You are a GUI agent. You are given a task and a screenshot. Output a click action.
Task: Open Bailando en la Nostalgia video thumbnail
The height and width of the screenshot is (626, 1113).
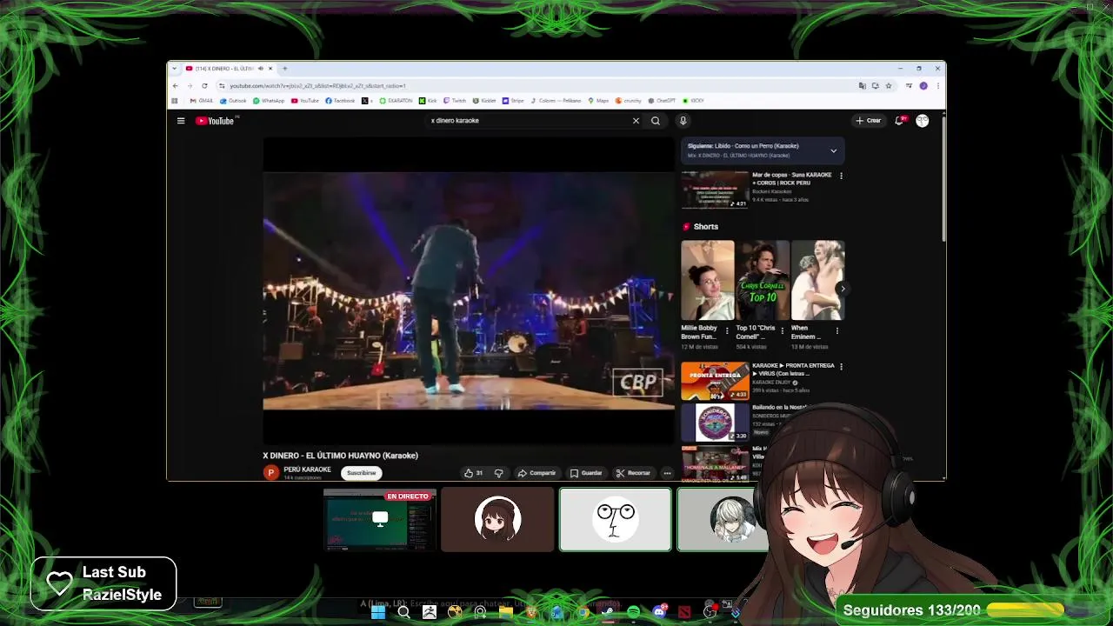point(715,423)
